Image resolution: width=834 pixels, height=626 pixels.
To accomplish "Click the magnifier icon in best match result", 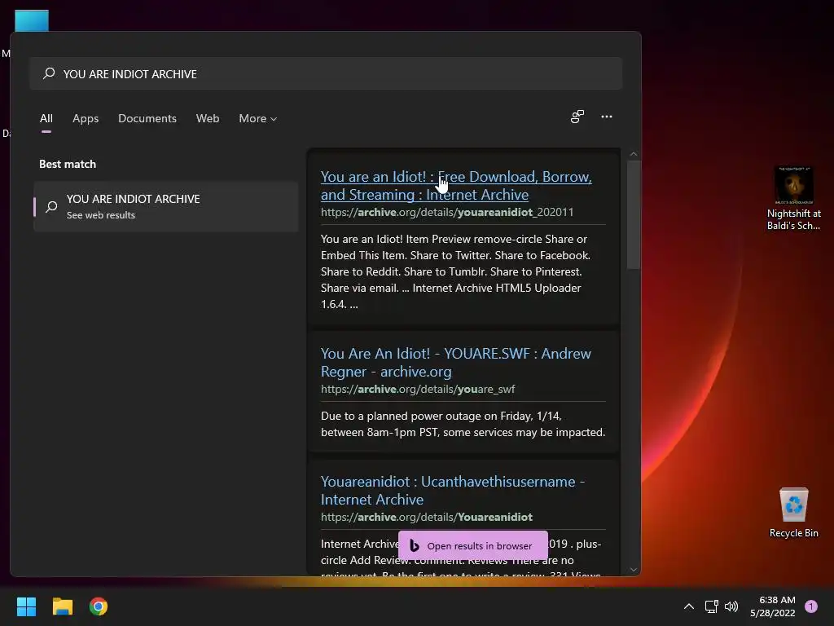I will 51,206.
